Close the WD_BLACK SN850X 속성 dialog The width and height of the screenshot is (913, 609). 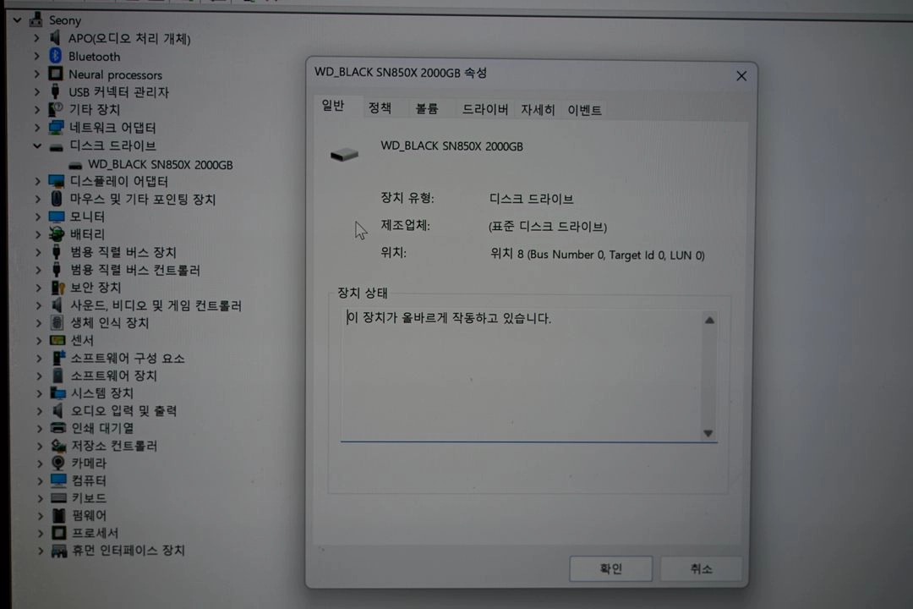[x=741, y=76]
